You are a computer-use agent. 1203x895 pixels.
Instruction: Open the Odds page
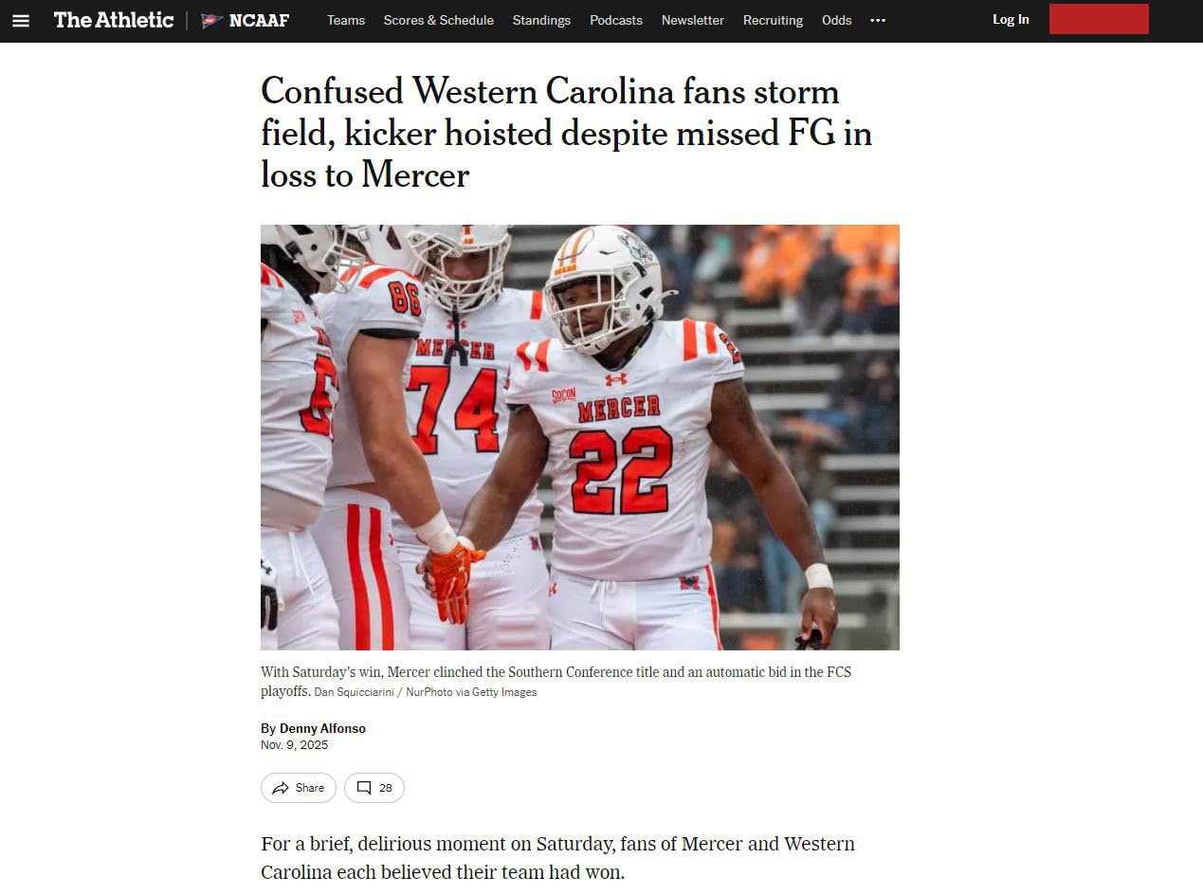click(836, 20)
